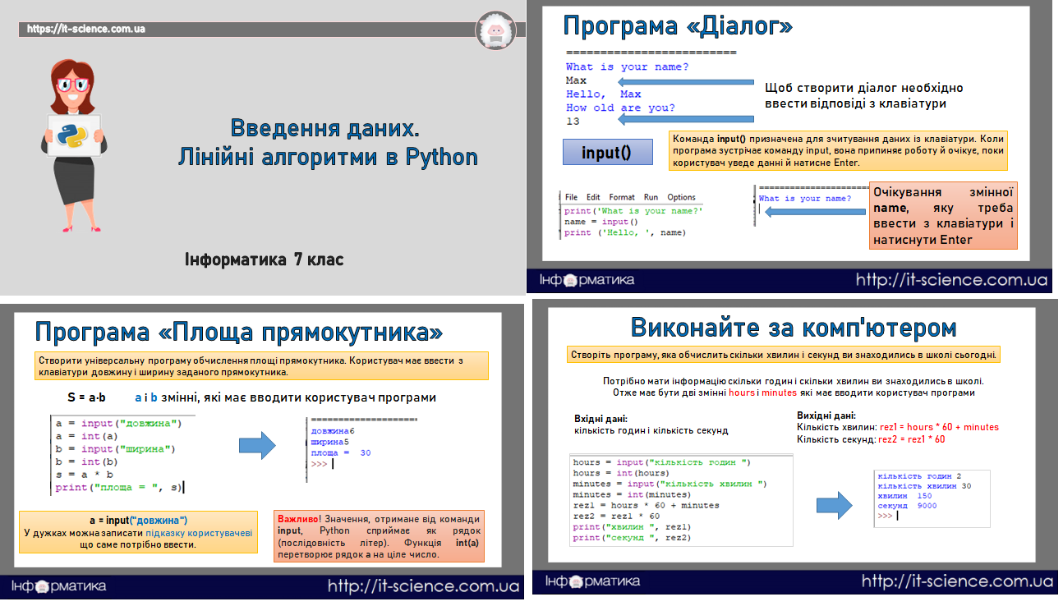The width and height of the screenshot is (1063, 606).
Task: Click the input() button on the Діалог slide
Action: [608, 152]
